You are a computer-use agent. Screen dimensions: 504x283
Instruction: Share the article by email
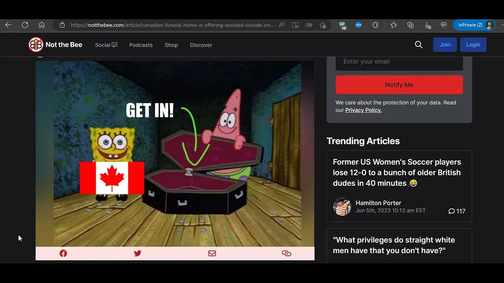click(212, 254)
